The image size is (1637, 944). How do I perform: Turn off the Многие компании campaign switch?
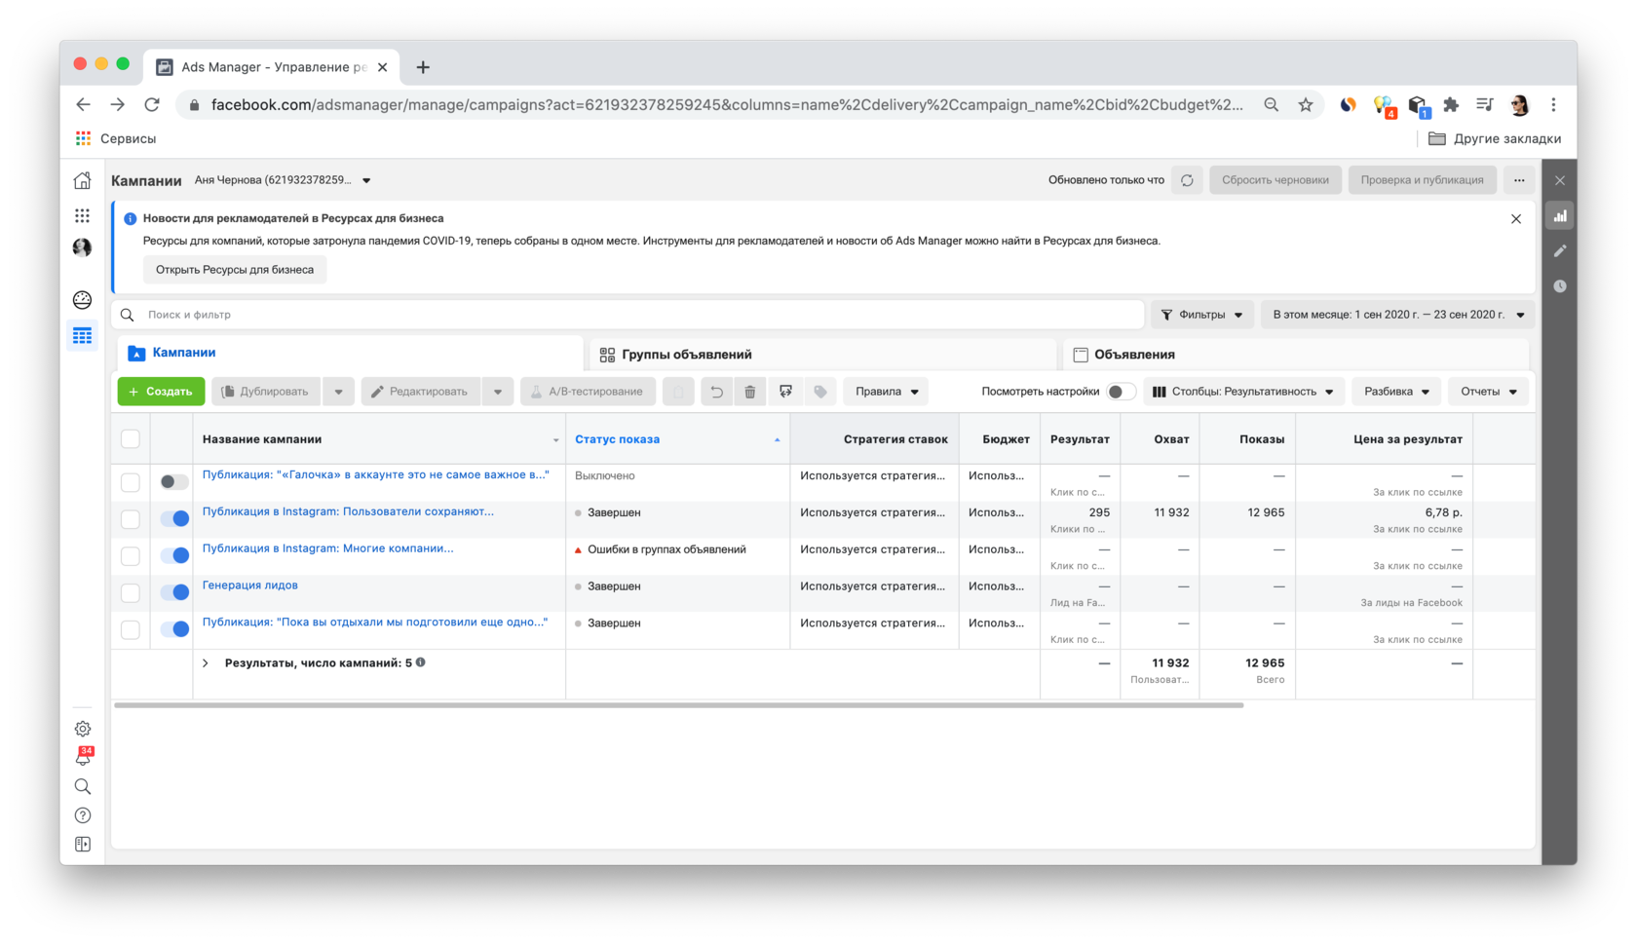174,556
